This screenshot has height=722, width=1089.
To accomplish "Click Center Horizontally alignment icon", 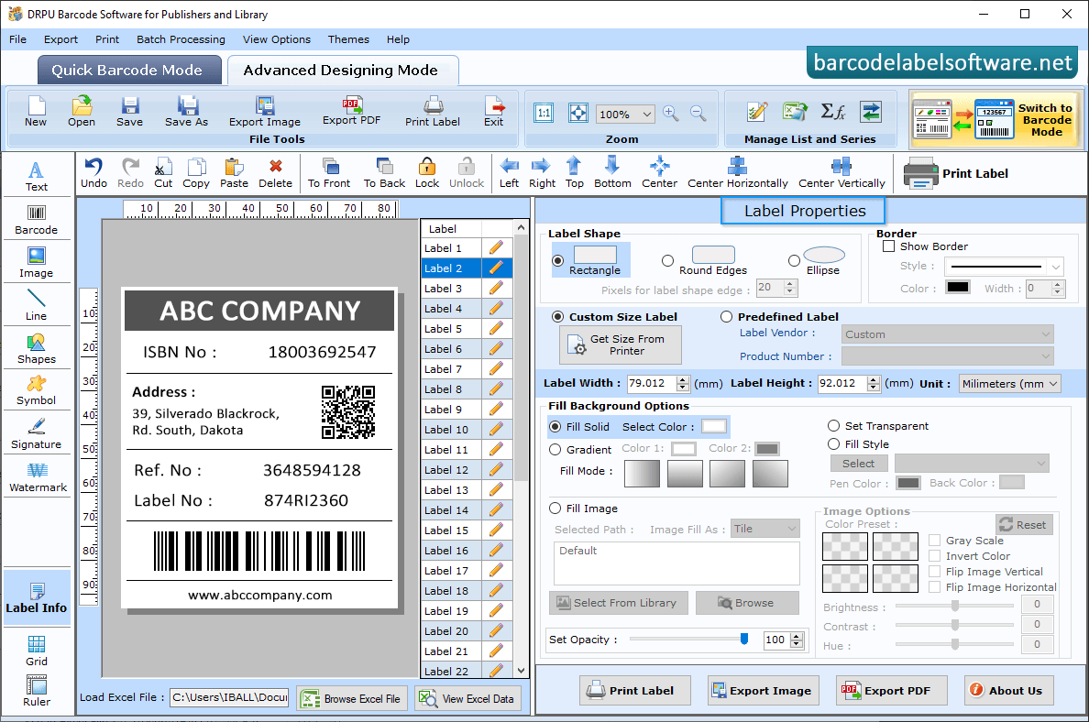I will point(738,173).
